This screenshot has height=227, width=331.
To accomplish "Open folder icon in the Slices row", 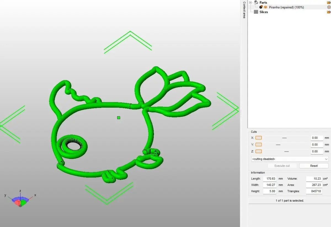I will pyautogui.click(x=329, y=12).
